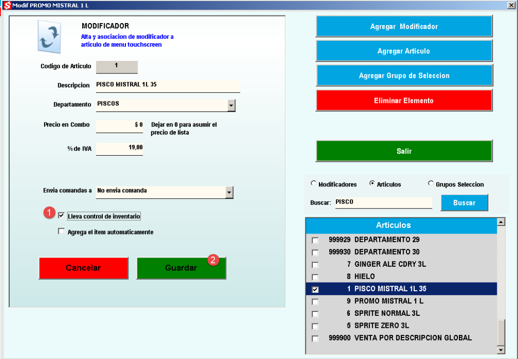This screenshot has width=518, height=359.
Task: Click the Codigo de Articulo field
Action: click(x=117, y=67)
